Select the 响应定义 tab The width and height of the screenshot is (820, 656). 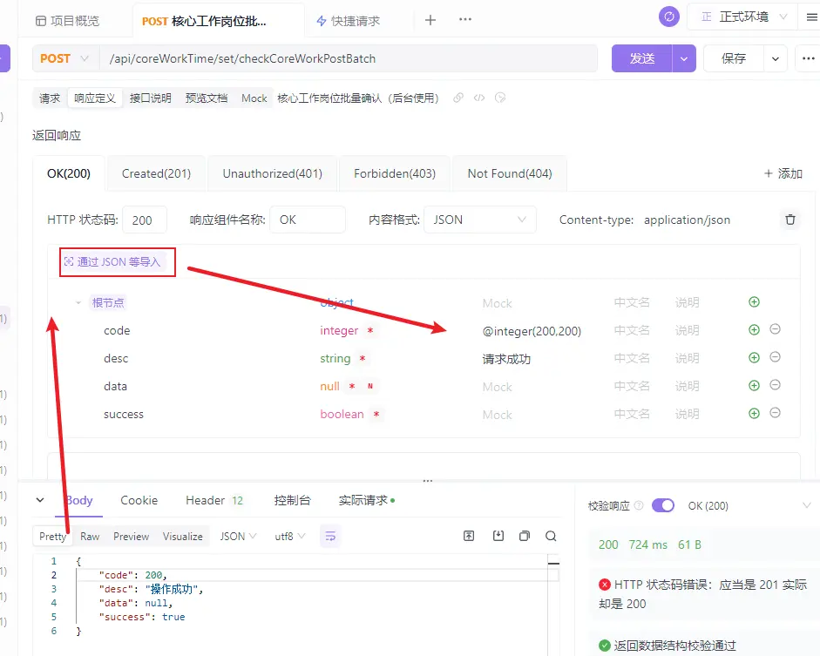95,98
